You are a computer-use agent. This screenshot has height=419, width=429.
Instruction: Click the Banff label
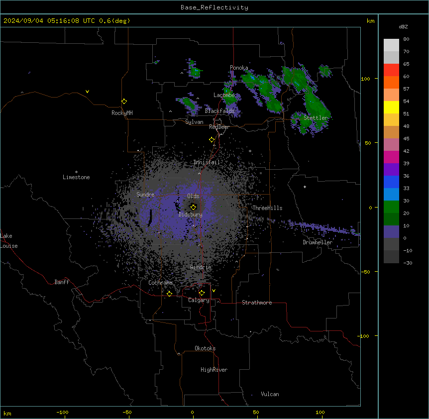point(62,282)
